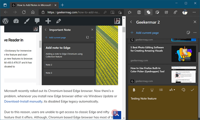
Task: Share this page
Action: [x=166, y=12]
